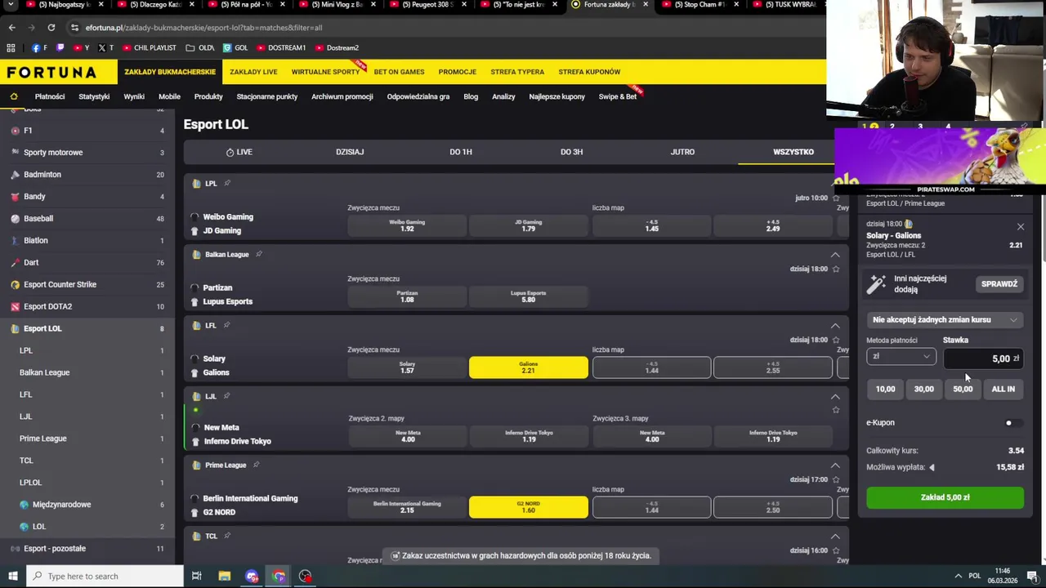
Task: Remove Solary - Galions from the betslip
Action: pyautogui.click(x=1020, y=226)
